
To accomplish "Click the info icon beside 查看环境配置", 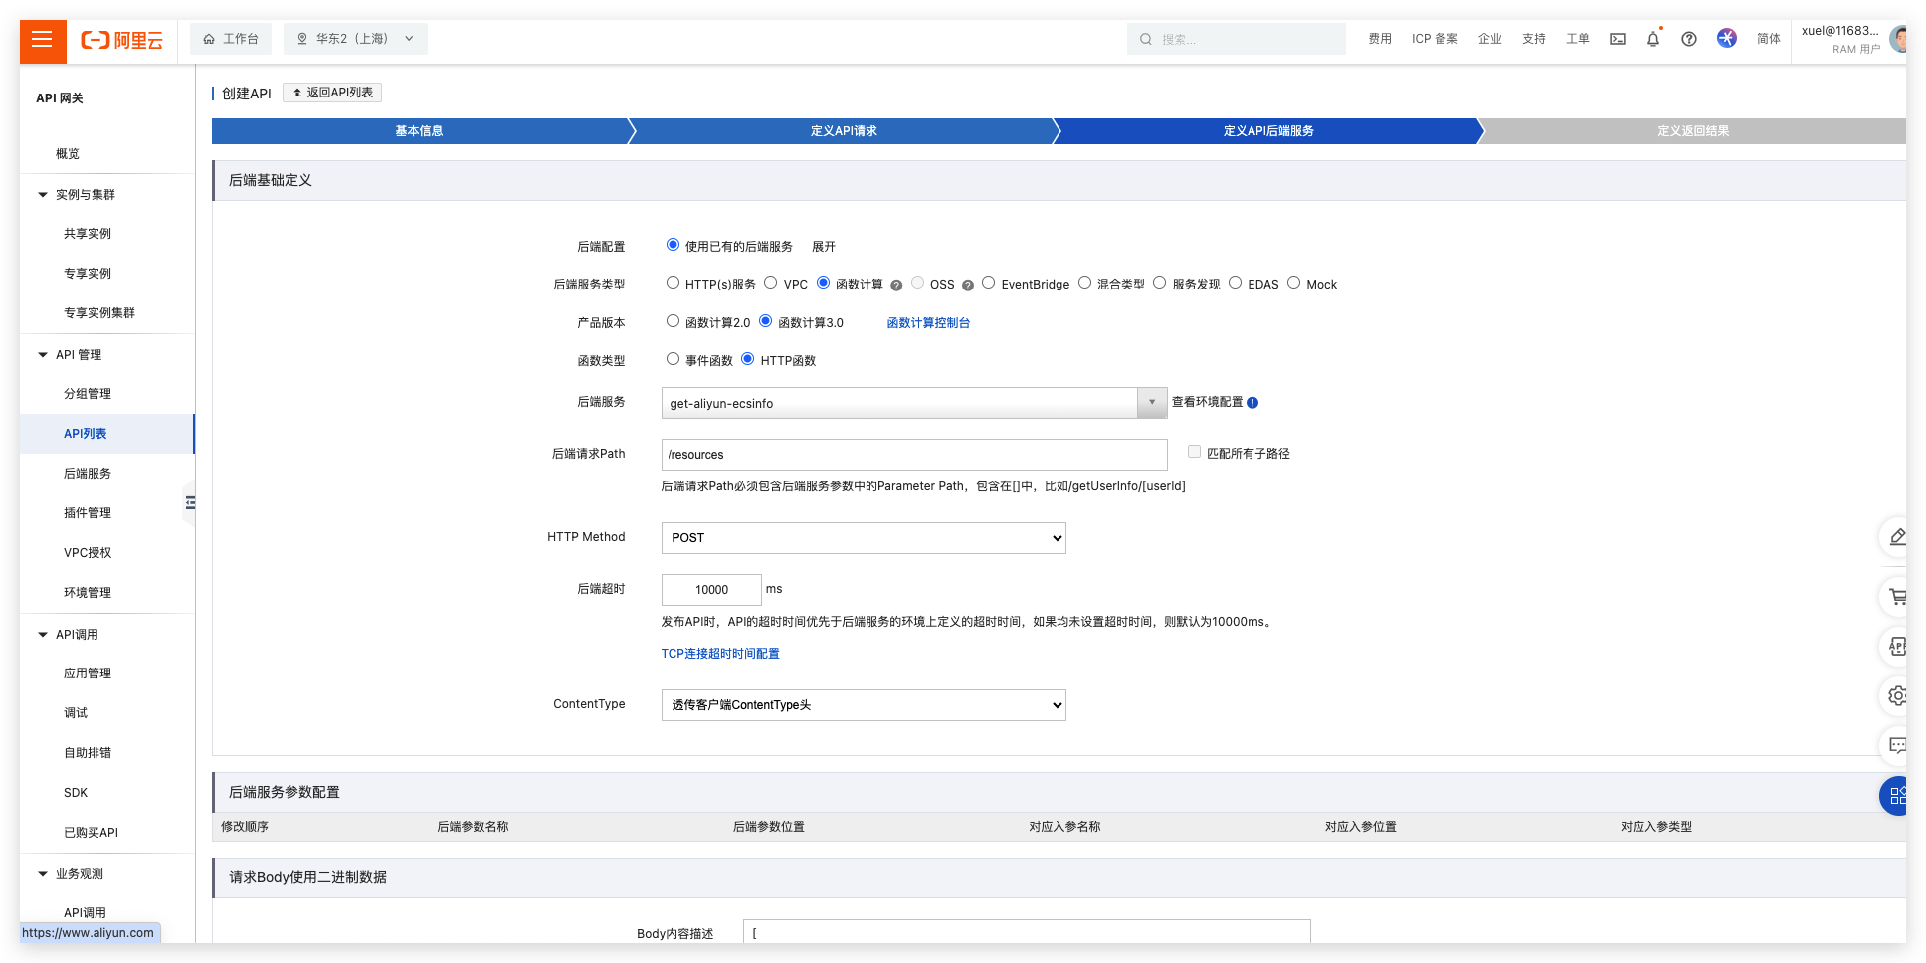I will tap(1252, 403).
